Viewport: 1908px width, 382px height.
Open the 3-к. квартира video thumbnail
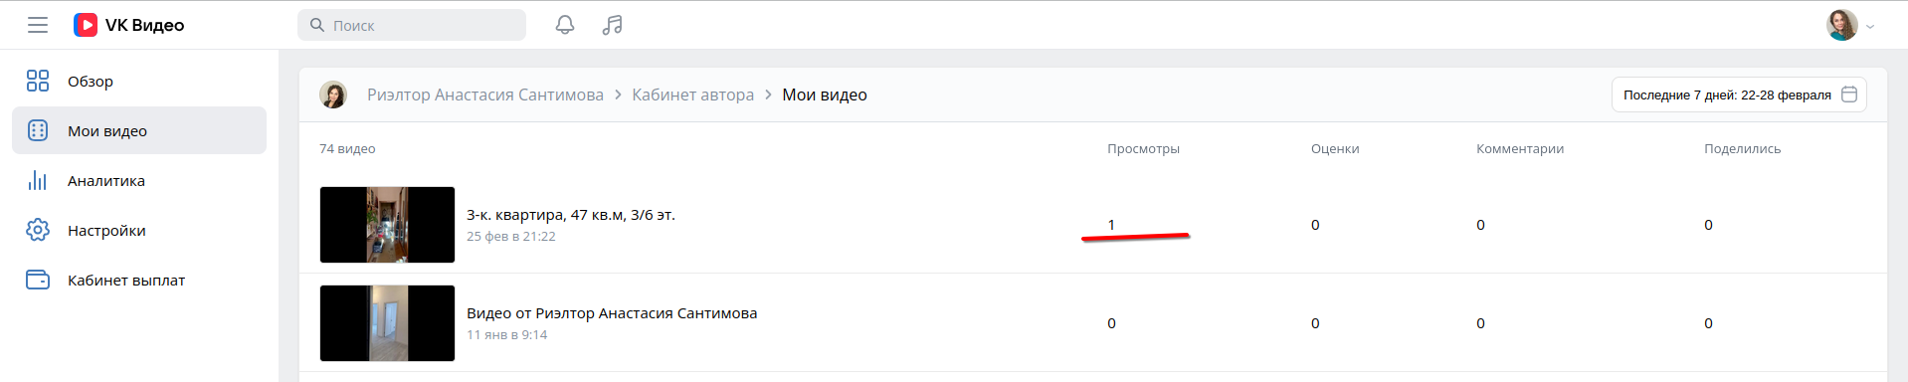pos(387,225)
